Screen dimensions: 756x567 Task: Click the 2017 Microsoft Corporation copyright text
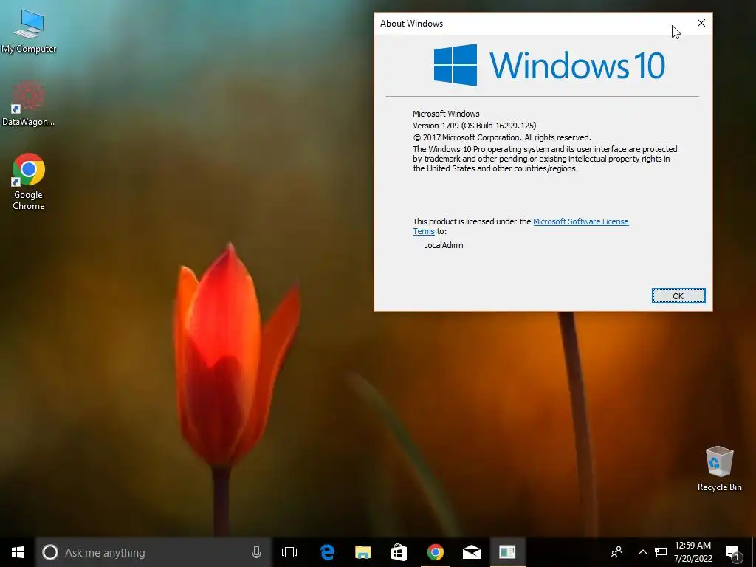502,137
